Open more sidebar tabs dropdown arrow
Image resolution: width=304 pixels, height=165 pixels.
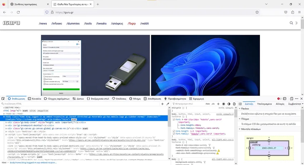(x=303, y=104)
